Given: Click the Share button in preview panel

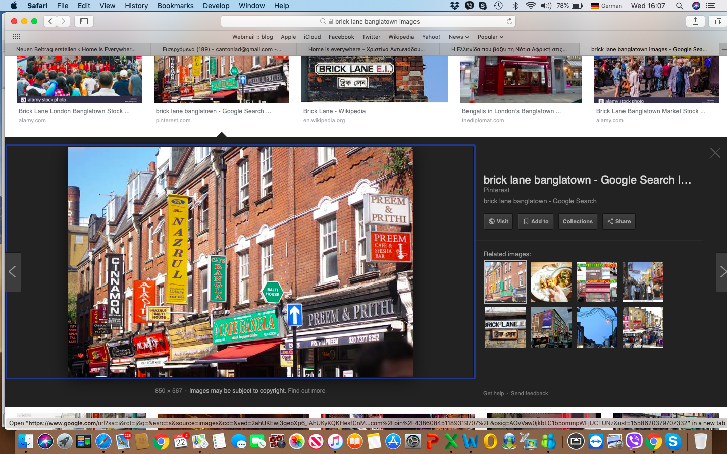Looking at the screenshot, I should click(x=619, y=221).
